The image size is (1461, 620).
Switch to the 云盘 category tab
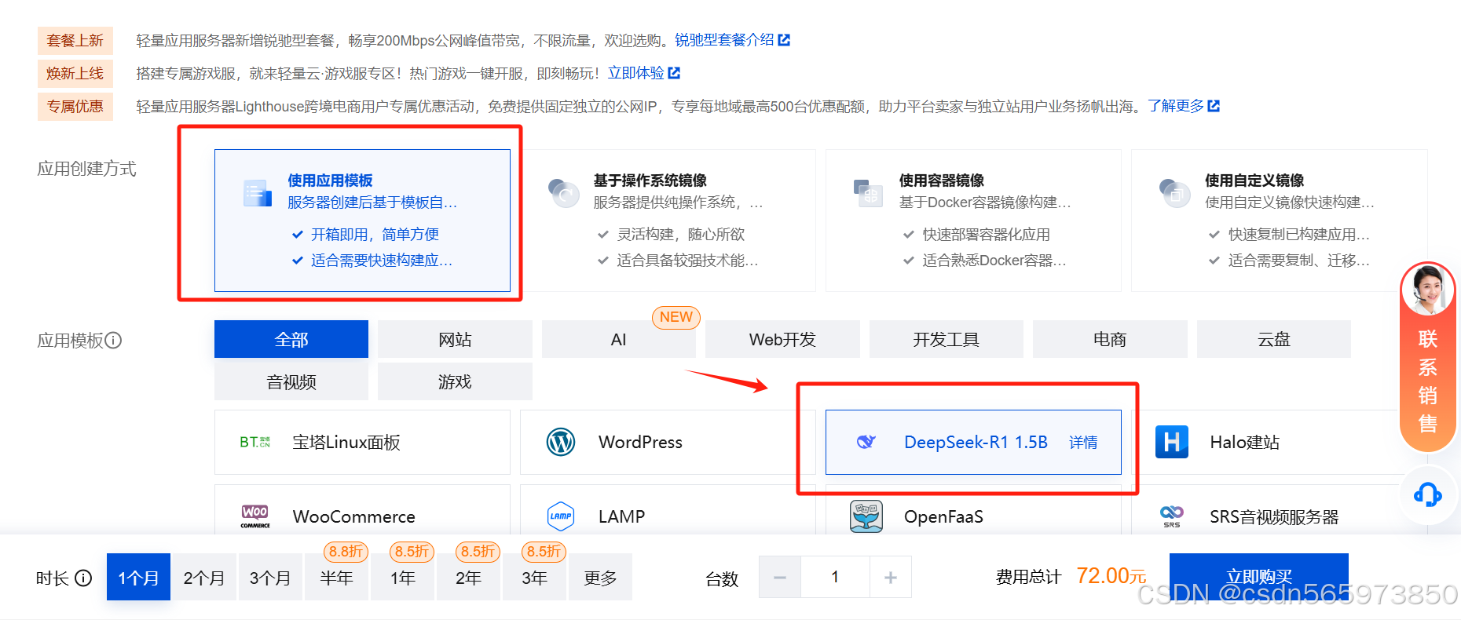1274,339
